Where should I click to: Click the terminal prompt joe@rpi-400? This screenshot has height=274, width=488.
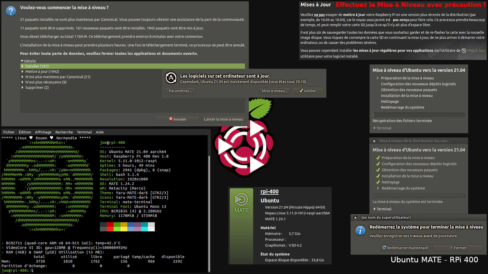[x=17, y=271]
